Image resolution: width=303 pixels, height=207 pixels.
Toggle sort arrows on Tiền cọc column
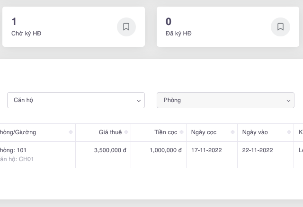click(x=182, y=132)
